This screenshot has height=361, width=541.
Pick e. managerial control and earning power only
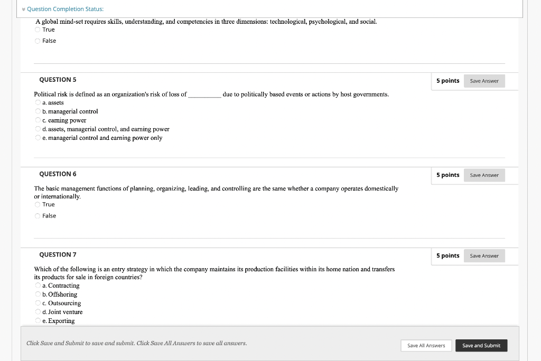[x=38, y=138]
